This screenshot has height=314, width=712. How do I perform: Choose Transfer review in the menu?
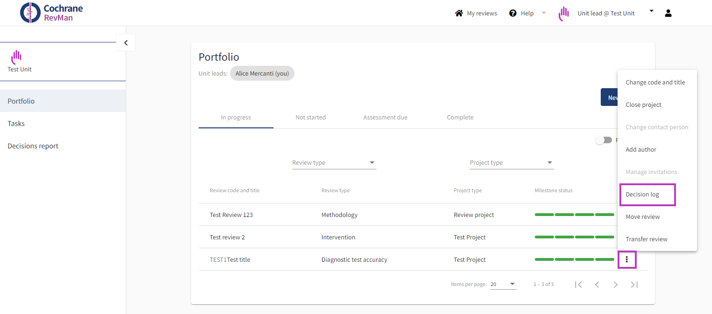point(647,239)
